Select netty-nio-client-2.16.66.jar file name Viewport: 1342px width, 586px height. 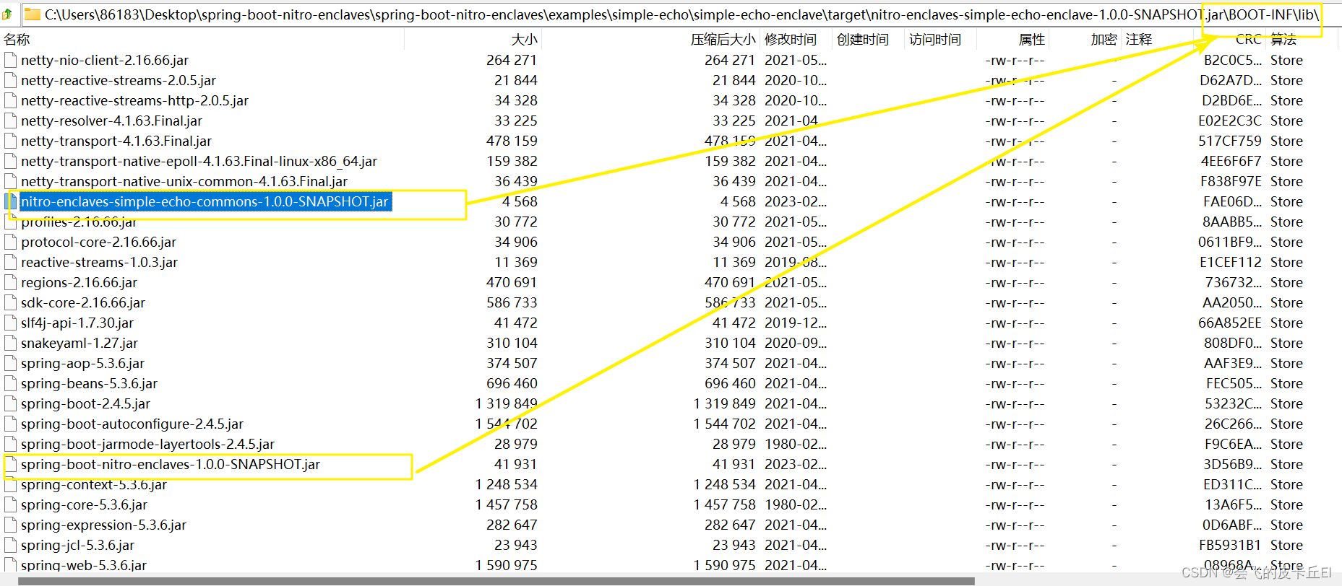coord(105,60)
